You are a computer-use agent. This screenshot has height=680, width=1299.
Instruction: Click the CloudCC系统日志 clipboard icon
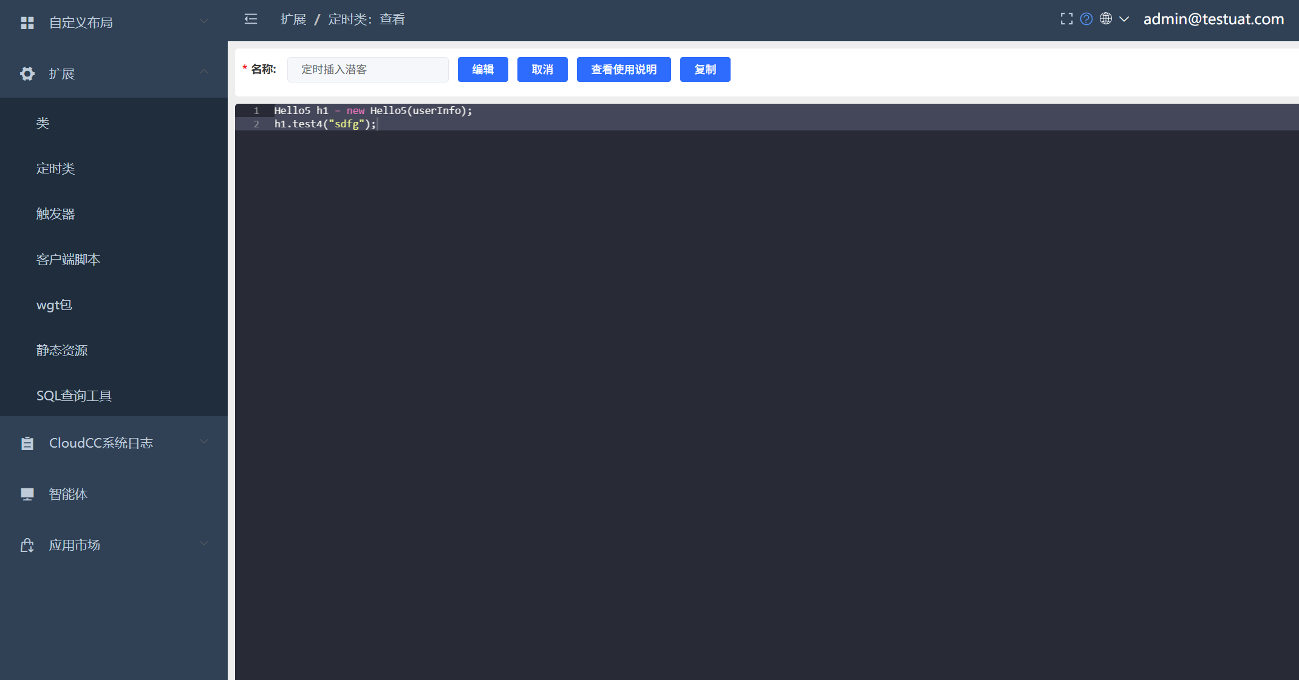coord(27,443)
